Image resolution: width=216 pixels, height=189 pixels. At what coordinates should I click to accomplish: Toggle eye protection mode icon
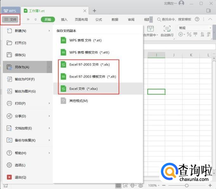coord(141,185)
